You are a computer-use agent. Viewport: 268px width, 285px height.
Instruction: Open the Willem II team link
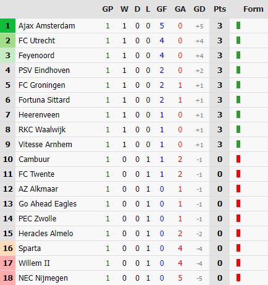click(34, 263)
